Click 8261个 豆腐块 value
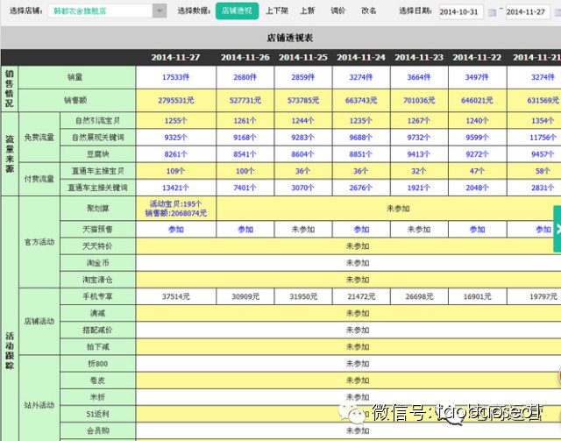Screen dimensions: 561x441 coord(175,154)
